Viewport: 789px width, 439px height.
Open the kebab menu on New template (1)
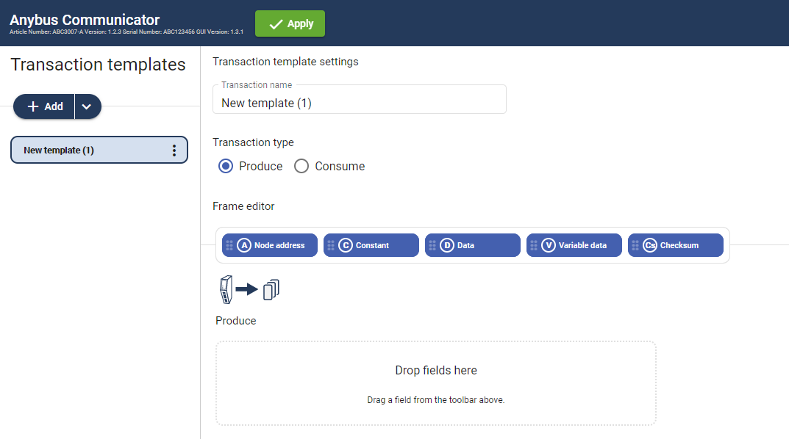(x=174, y=150)
